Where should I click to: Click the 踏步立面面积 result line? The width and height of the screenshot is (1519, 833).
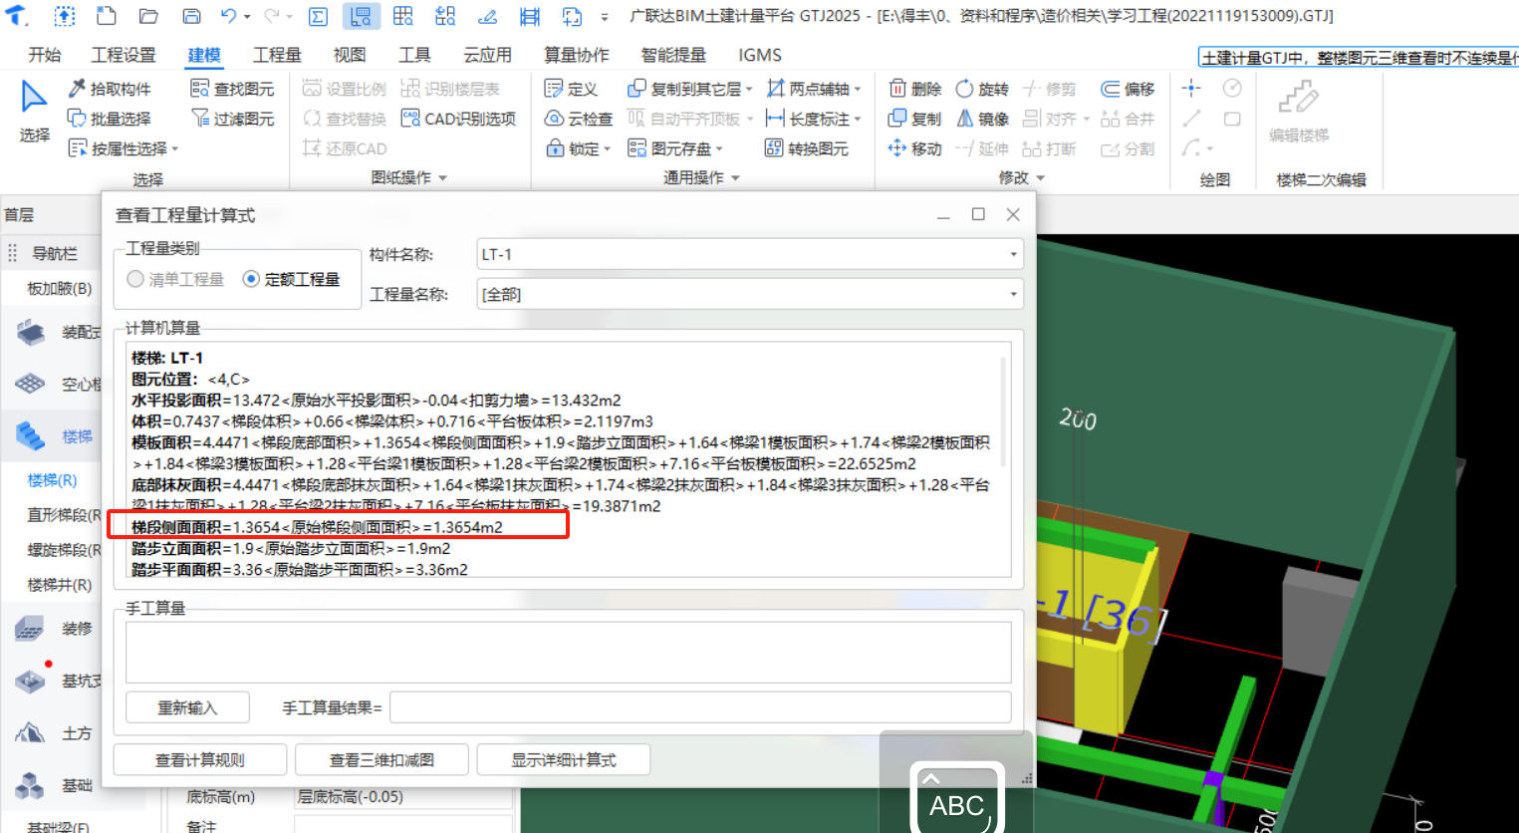(291, 549)
